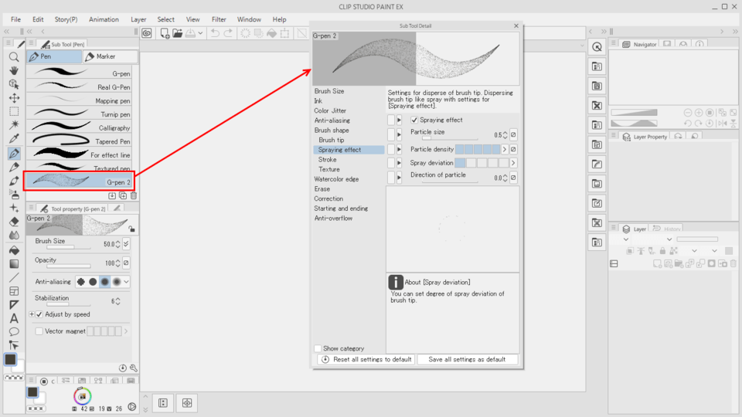
Task: Toggle tool property display box beside Spray deviation
Action: tap(391, 163)
